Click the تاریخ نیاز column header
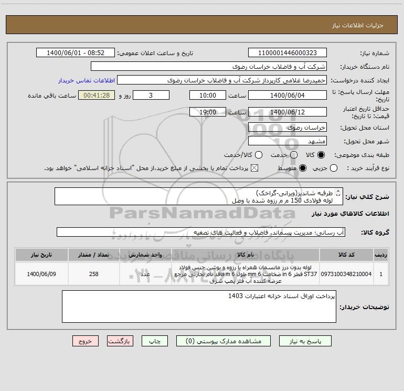The width and height of the screenshot is (404, 391). (41, 255)
